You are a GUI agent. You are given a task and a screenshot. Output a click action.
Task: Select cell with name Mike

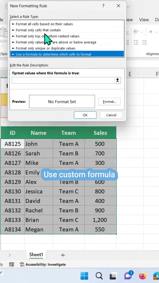tap(39, 163)
